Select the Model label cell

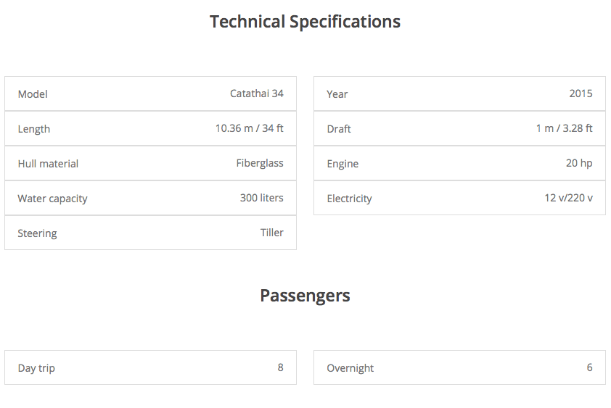click(33, 94)
